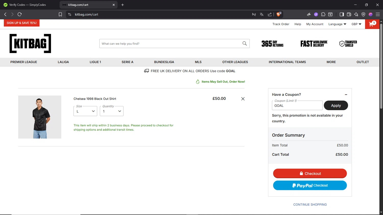
Task: Click Sign Up & Save 15% button
Action: [x=22, y=23]
